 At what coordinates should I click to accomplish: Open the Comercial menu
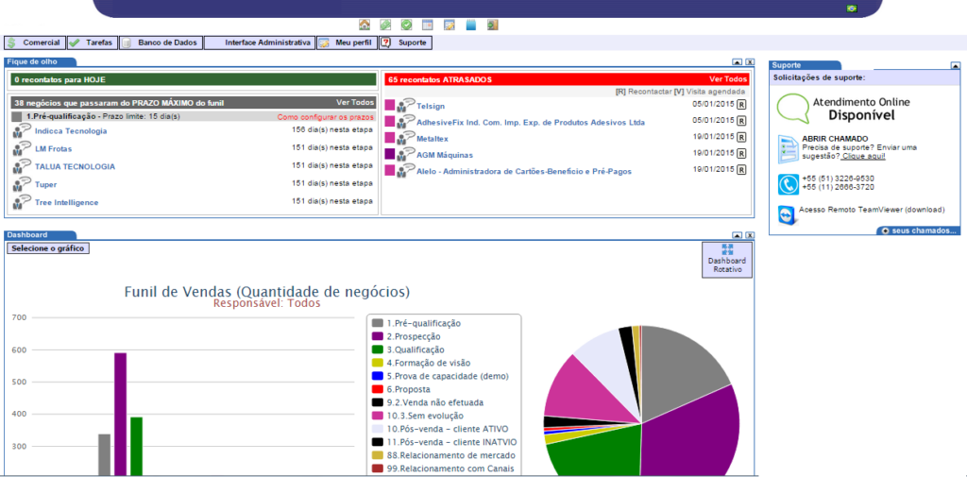pyautogui.click(x=35, y=43)
